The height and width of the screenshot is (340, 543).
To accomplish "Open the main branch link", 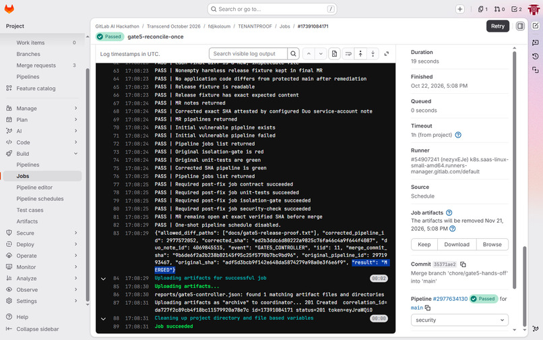I will tap(417, 308).
